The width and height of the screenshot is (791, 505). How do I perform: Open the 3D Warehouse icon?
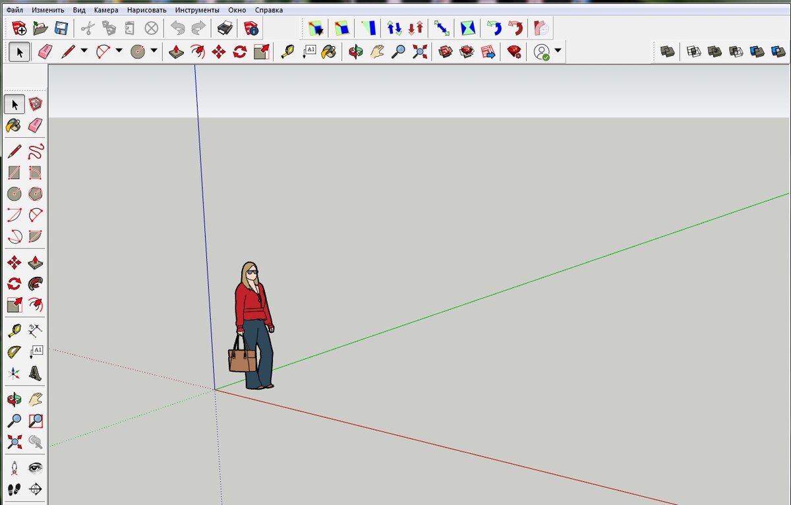pyautogui.click(x=446, y=51)
